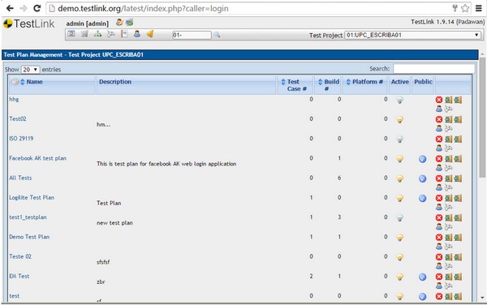
Task: Delete the hhg test plan
Action: (439, 100)
